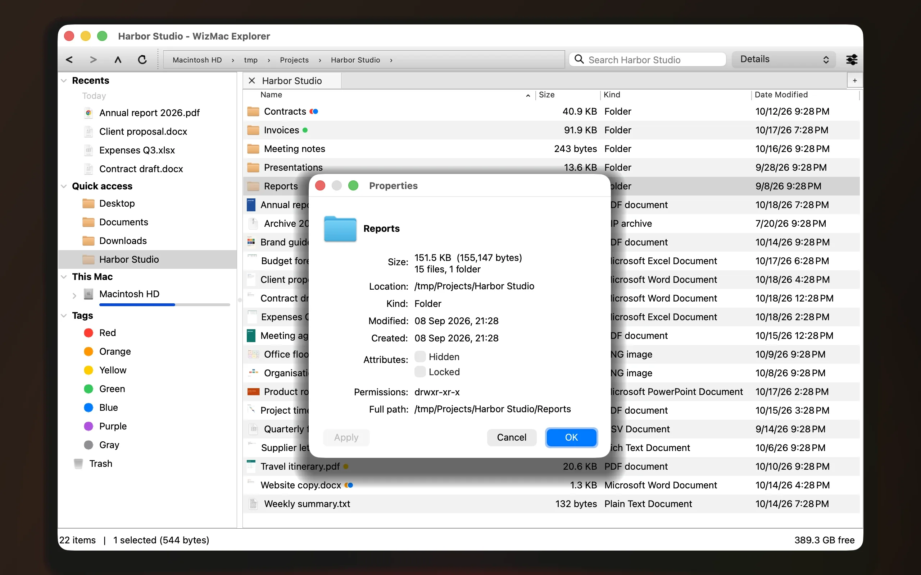Enable the Locked attribute checkbox
The height and width of the screenshot is (575, 921).
[420, 372]
